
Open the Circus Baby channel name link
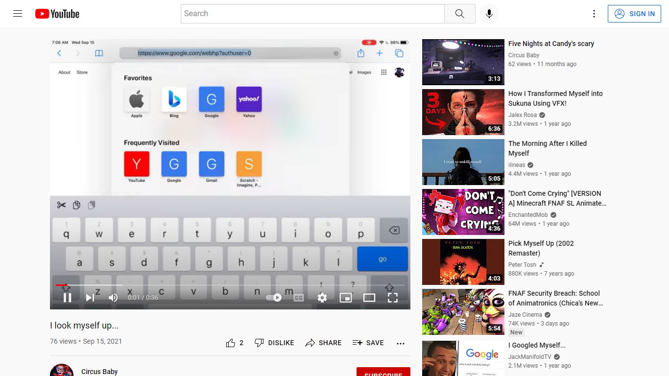[99, 372]
